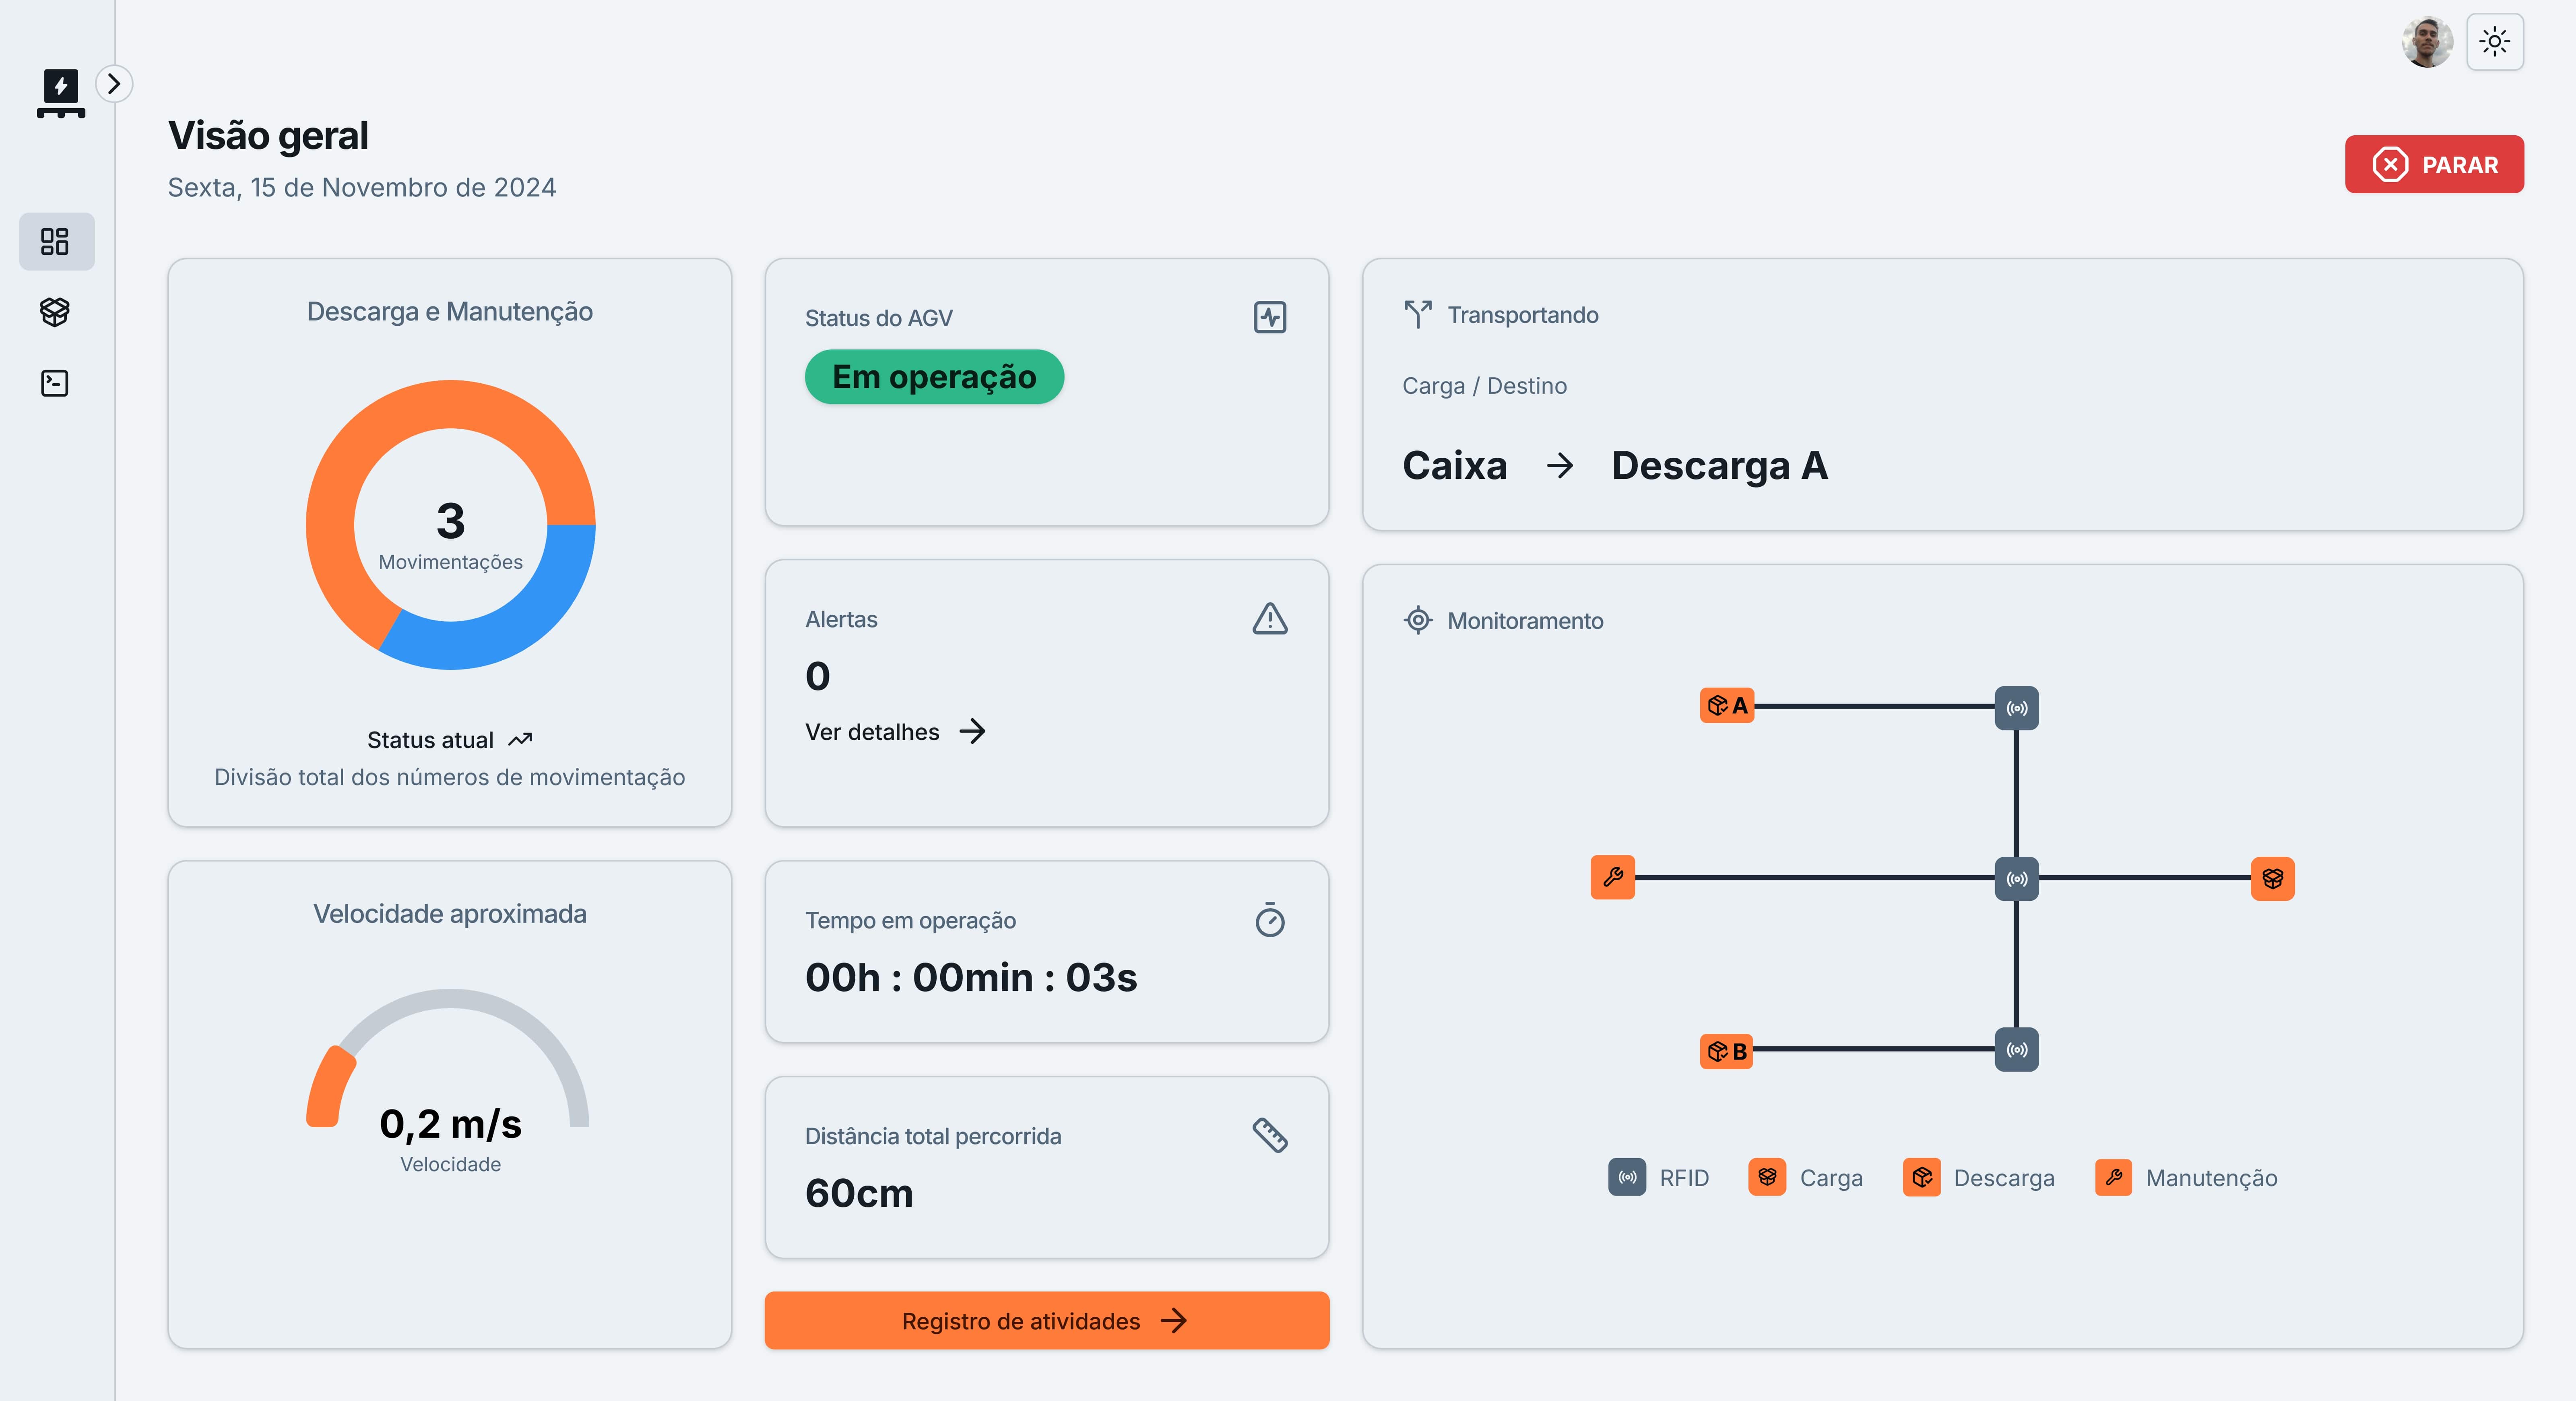Open the terminal console item in sidebar
The width and height of the screenshot is (2576, 1401).
click(55, 383)
